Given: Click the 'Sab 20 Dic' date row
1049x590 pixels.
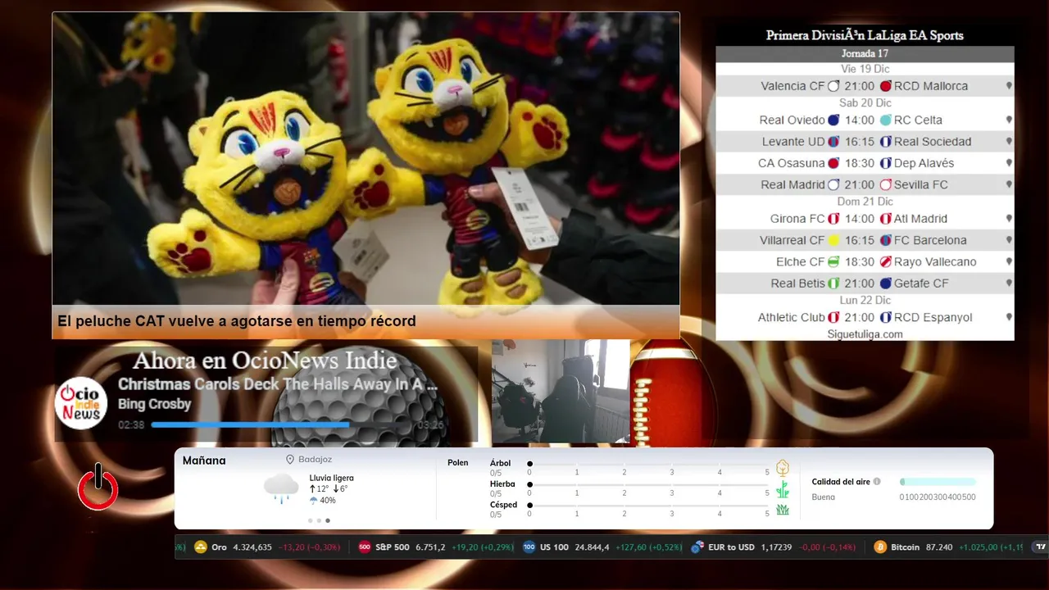Looking at the screenshot, I should point(865,103).
